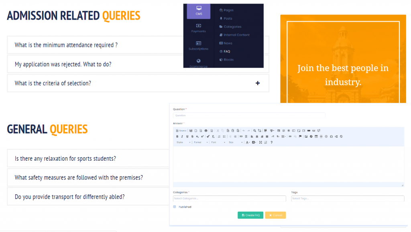Switch the editor to Source view
The height and width of the screenshot is (232, 411).
point(181,131)
